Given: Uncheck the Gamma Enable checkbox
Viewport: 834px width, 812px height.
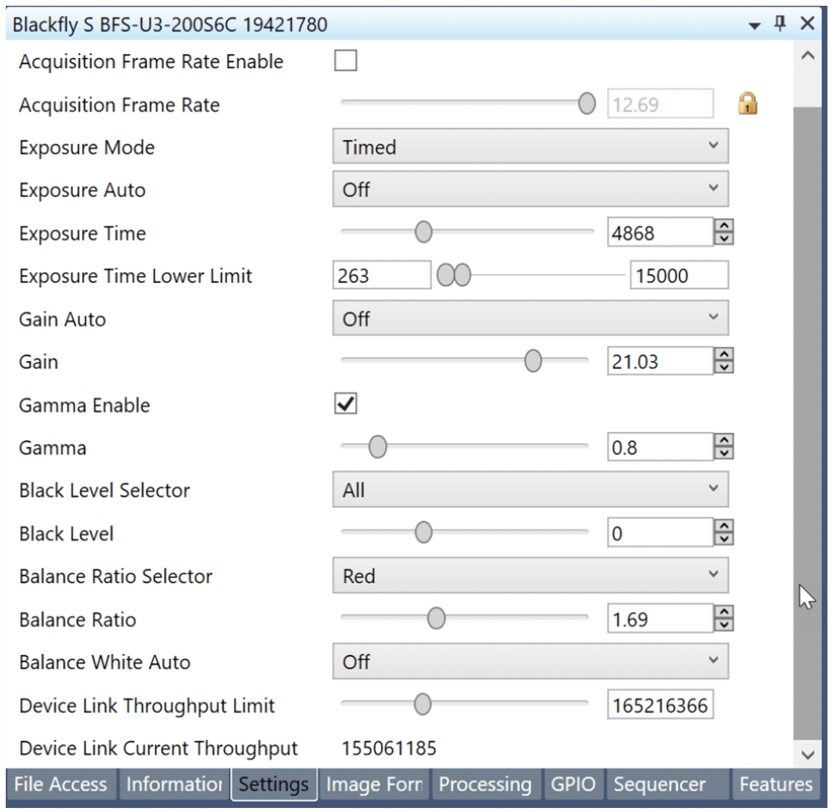Looking at the screenshot, I should (346, 404).
